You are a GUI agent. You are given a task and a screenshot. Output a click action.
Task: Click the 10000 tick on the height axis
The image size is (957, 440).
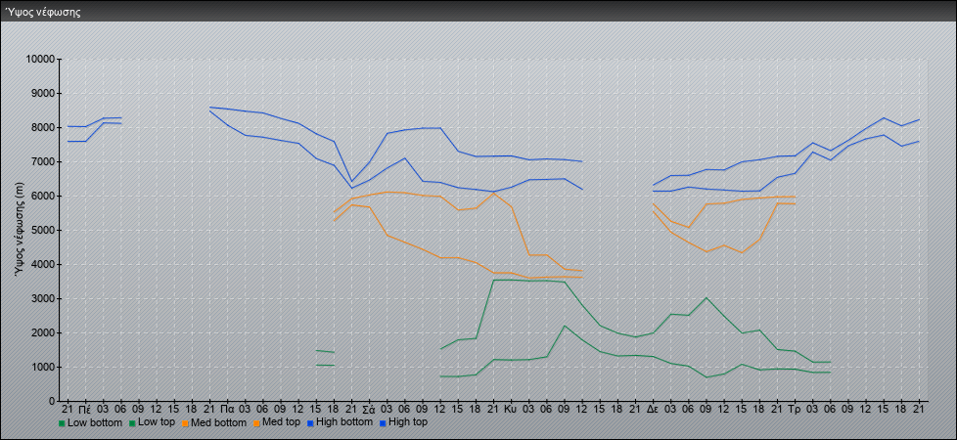(39, 60)
